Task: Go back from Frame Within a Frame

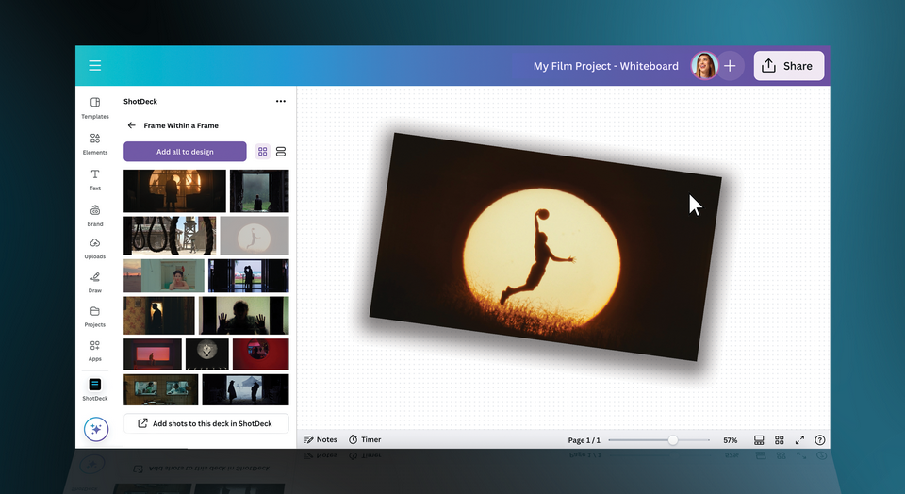Action: (132, 125)
